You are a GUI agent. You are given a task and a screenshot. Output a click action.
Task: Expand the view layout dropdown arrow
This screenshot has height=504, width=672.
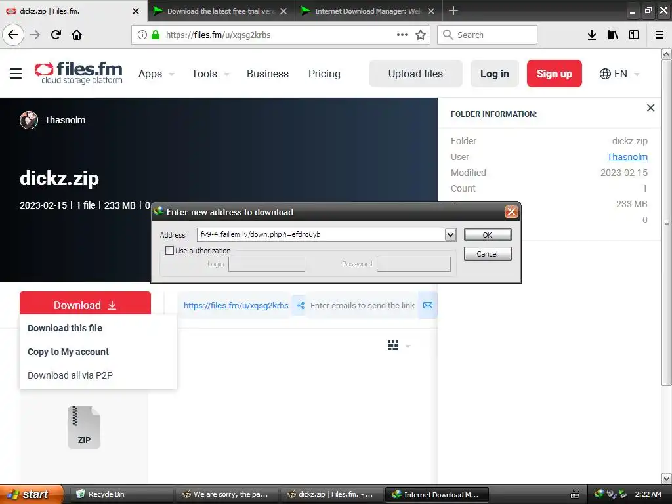(408, 346)
